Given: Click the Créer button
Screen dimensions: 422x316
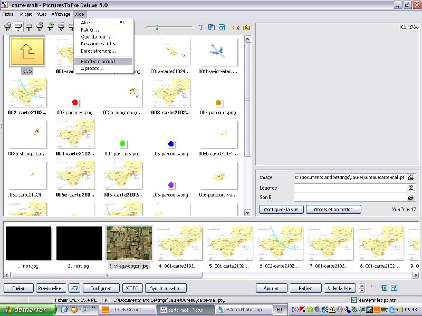Looking at the screenshot, I should [x=18, y=288].
